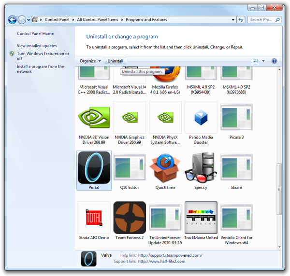290x276 pixels.
Task: Open View installed updates link
Action: tap(37, 46)
